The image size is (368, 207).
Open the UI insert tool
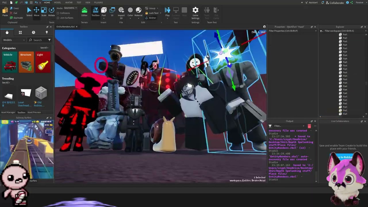coord(112,12)
